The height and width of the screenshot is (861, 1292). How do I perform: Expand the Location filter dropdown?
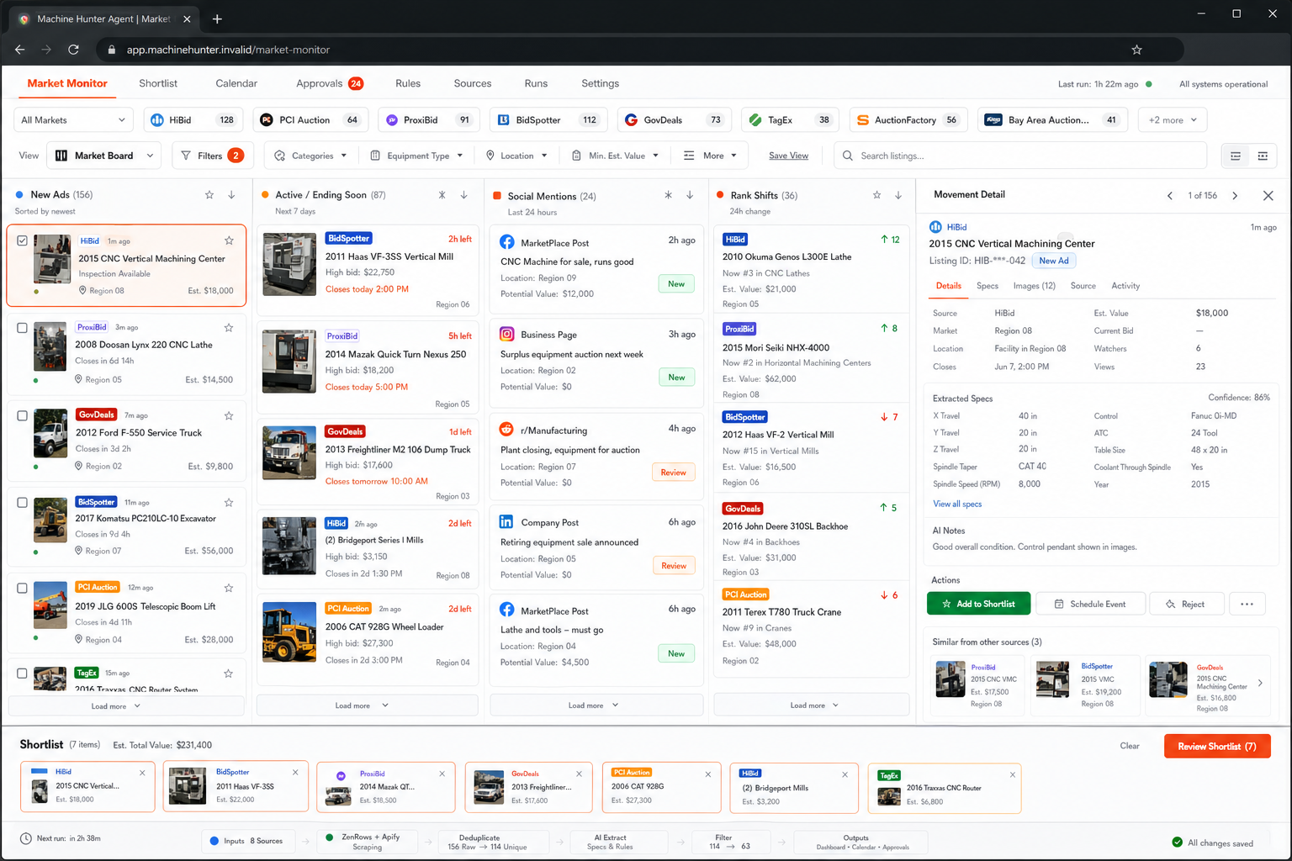pyautogui.click(x=516, y=156)
